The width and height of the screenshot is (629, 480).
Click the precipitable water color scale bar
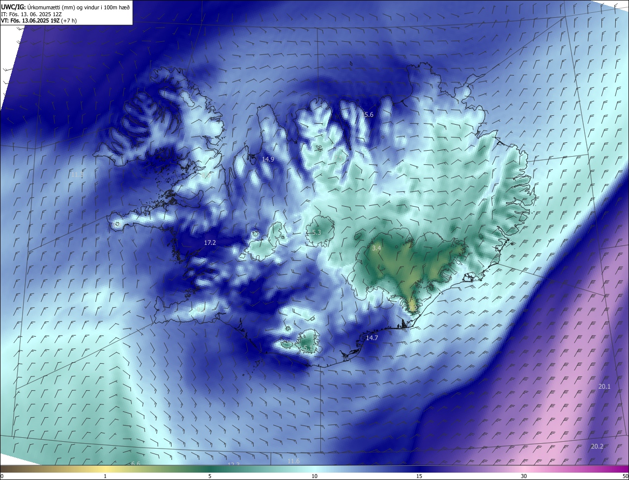[x=314, y=469]
